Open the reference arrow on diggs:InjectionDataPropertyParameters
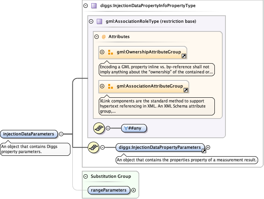Screen dimensions: 264x199 tap(203, 151)
